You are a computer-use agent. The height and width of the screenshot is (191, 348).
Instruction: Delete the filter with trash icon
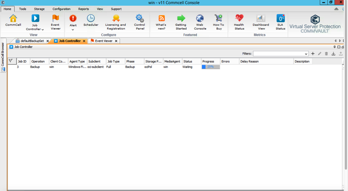coord(326,54)
